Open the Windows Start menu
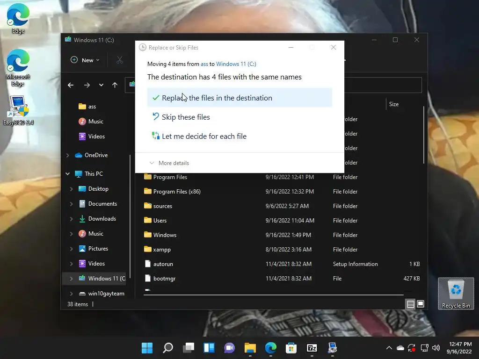479x359 pixels. pyautogui.click(x=147, y=348)
